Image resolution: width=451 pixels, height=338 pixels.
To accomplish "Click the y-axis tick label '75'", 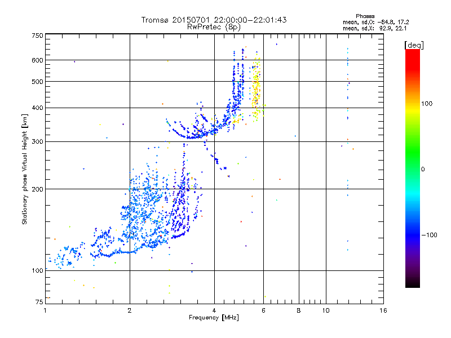I will [x=39, y=302].
